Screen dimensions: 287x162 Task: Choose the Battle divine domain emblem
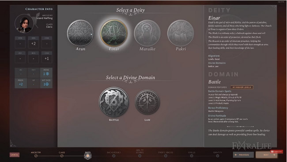(x=114, y=102)
